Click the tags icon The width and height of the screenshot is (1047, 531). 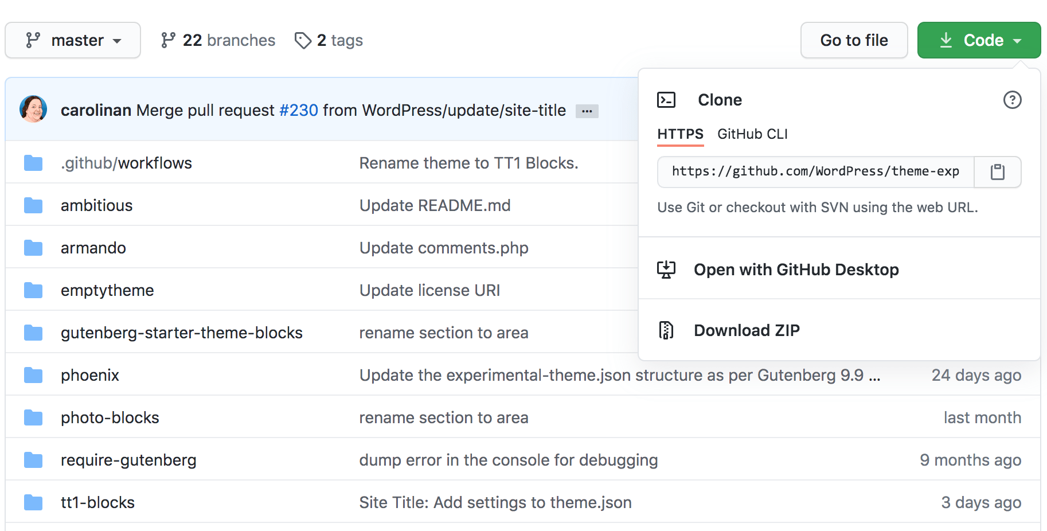[303, 40]
